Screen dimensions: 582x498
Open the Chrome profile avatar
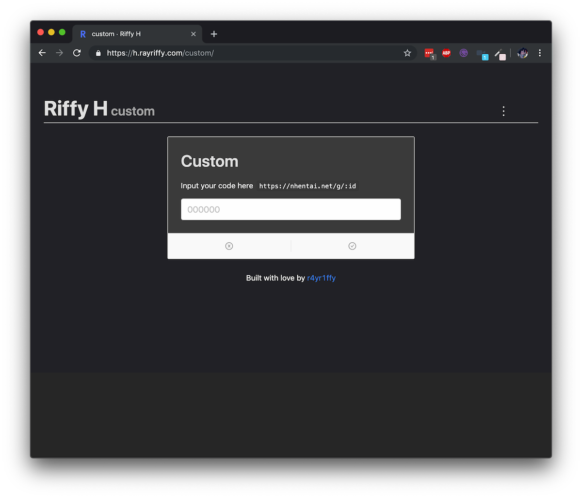coord(523,53)
